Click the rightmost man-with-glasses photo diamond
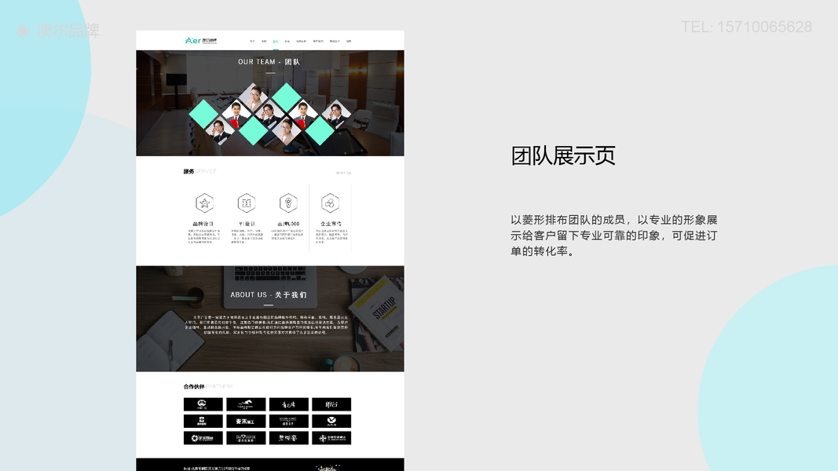The height and width of the screenshot is (471, 838). (x=336, y=114)
